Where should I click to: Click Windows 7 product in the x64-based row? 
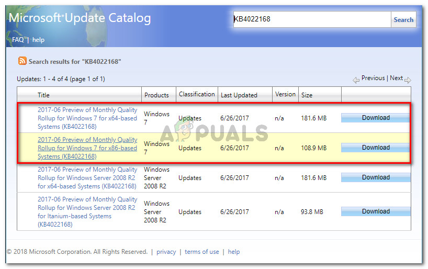156,118
